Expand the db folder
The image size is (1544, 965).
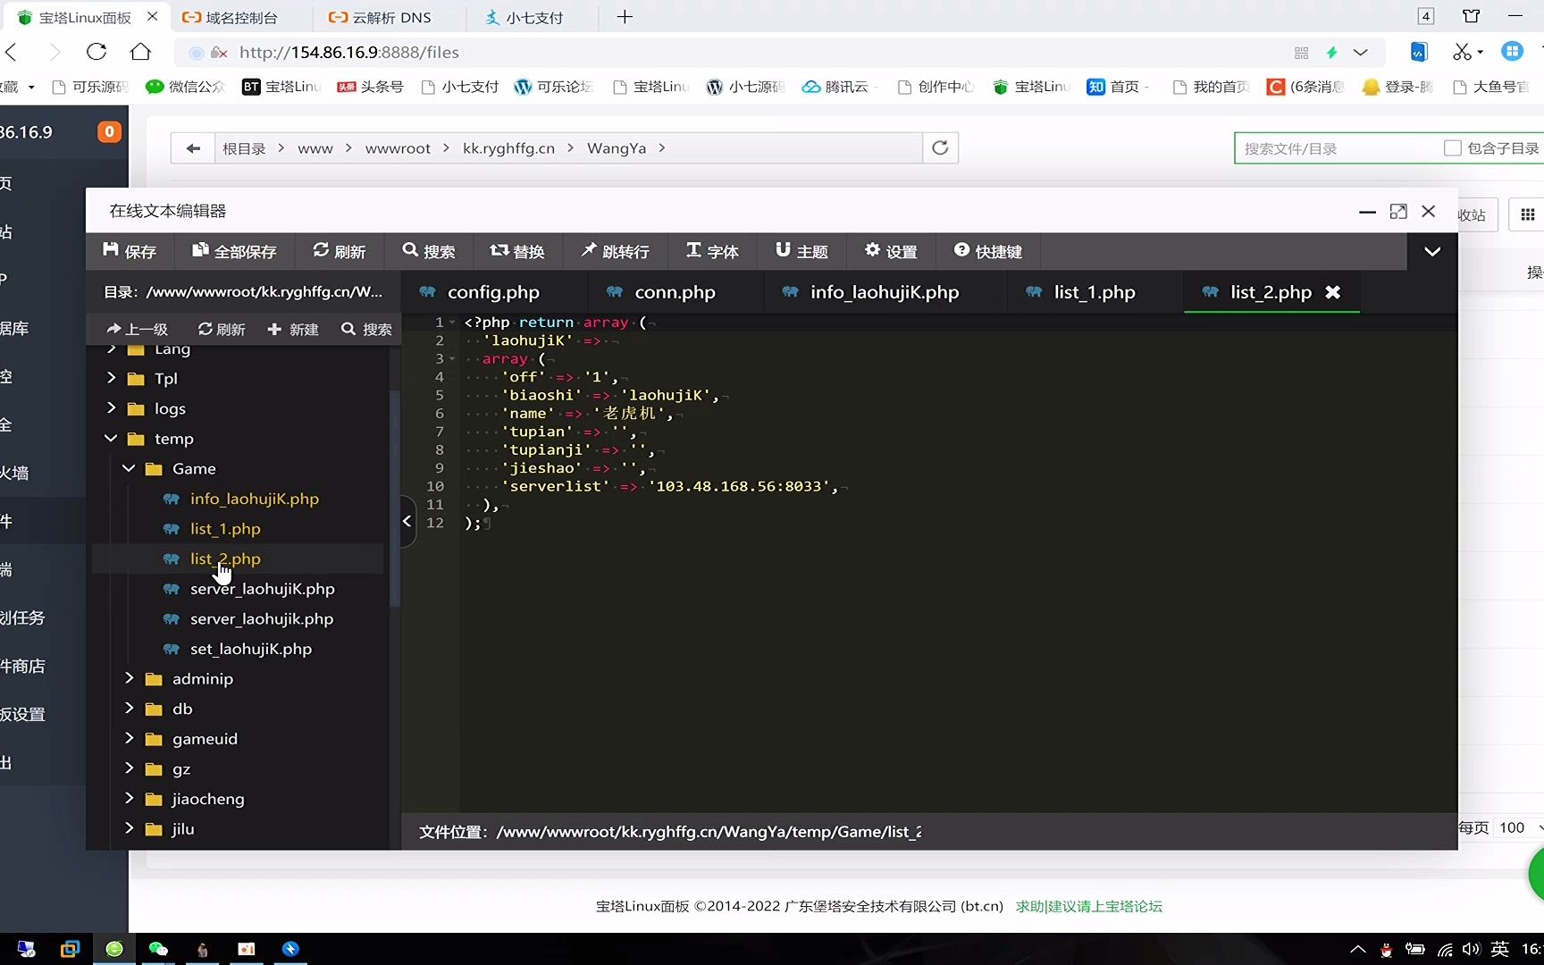point(130,709)
